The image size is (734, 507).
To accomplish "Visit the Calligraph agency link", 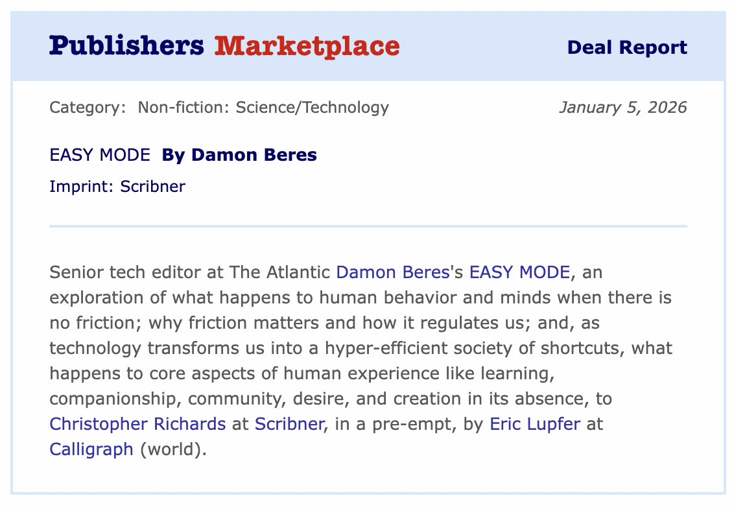I will click(91, 449).
